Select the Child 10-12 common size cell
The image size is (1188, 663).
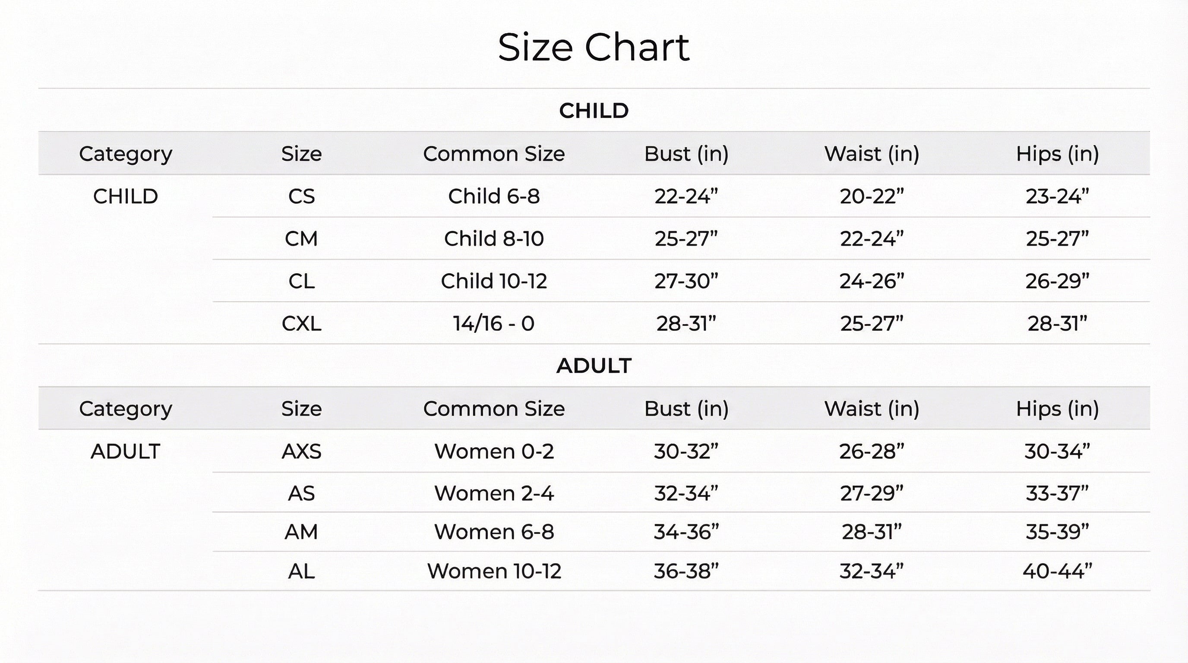[493, 281]
